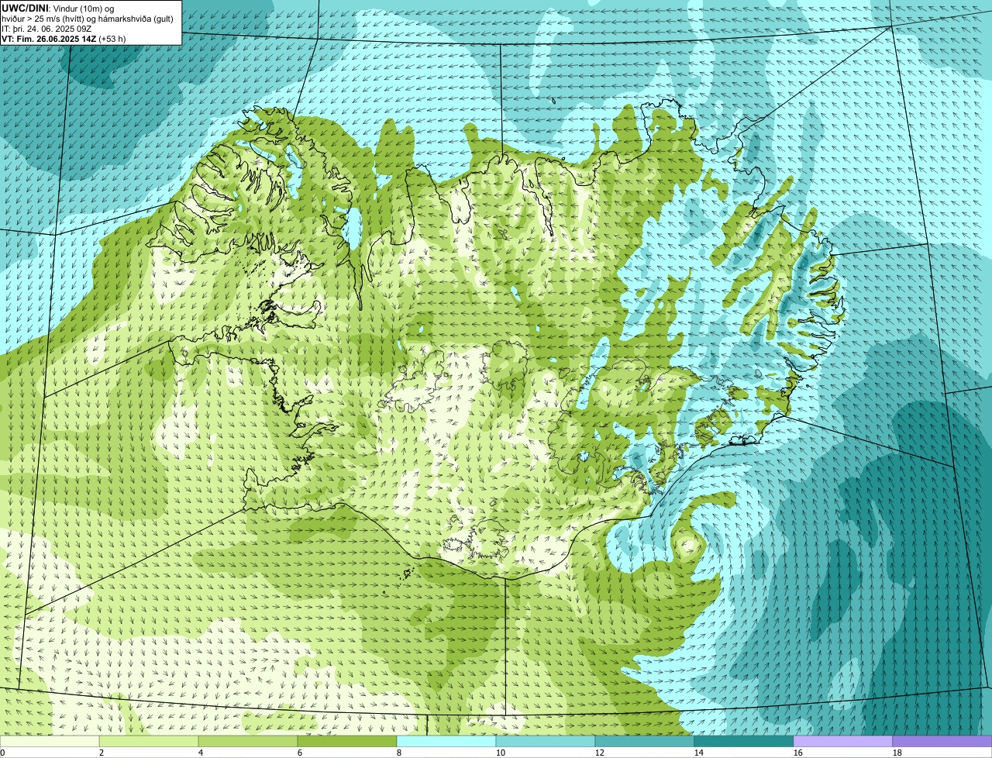Click the legend scale value "2"
This screenshot has height=758, width=992.
[102, 753]
